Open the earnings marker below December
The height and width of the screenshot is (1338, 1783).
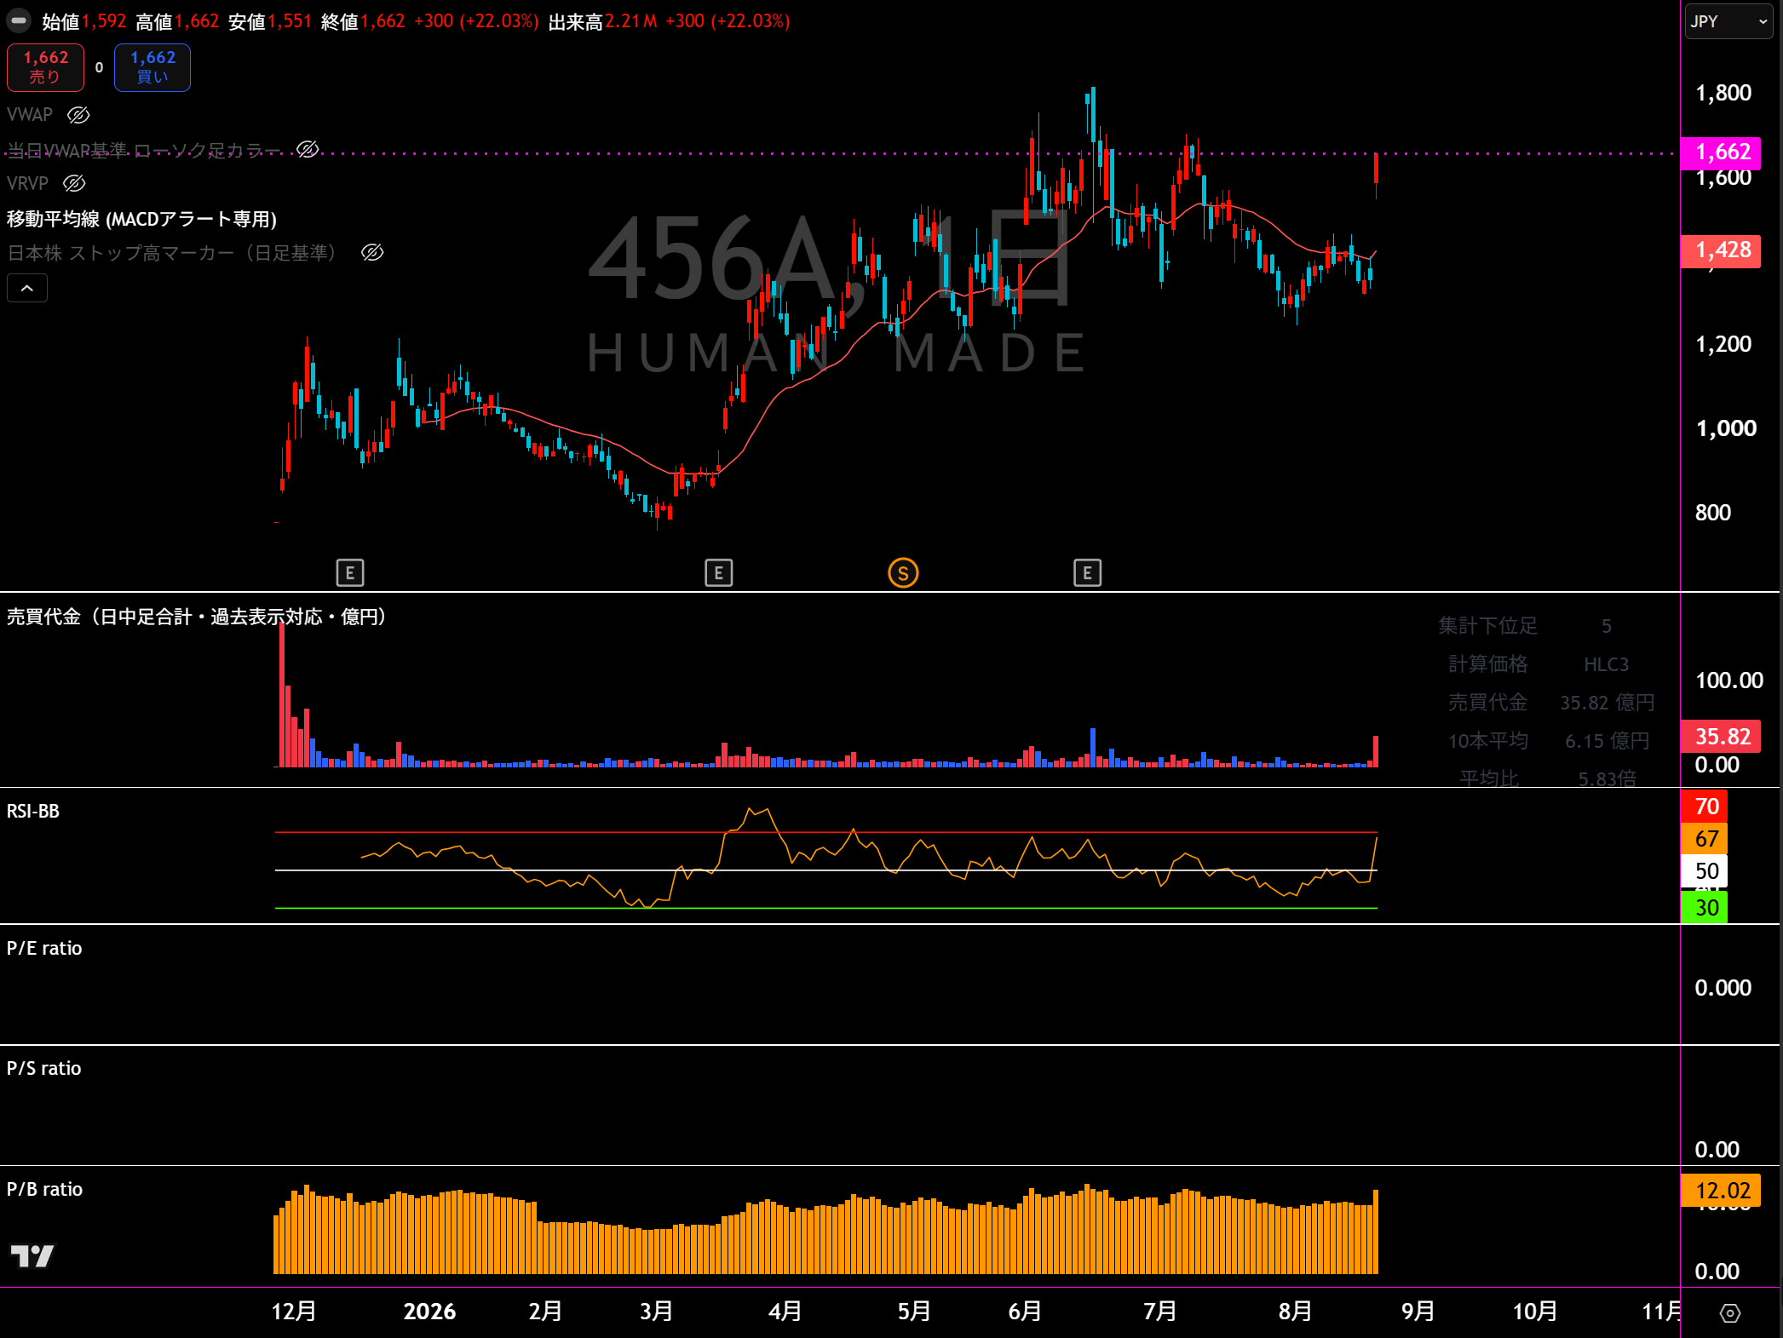(350, 573)
